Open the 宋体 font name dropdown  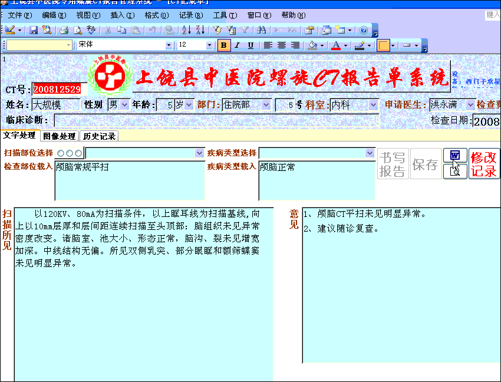point(169,45)
